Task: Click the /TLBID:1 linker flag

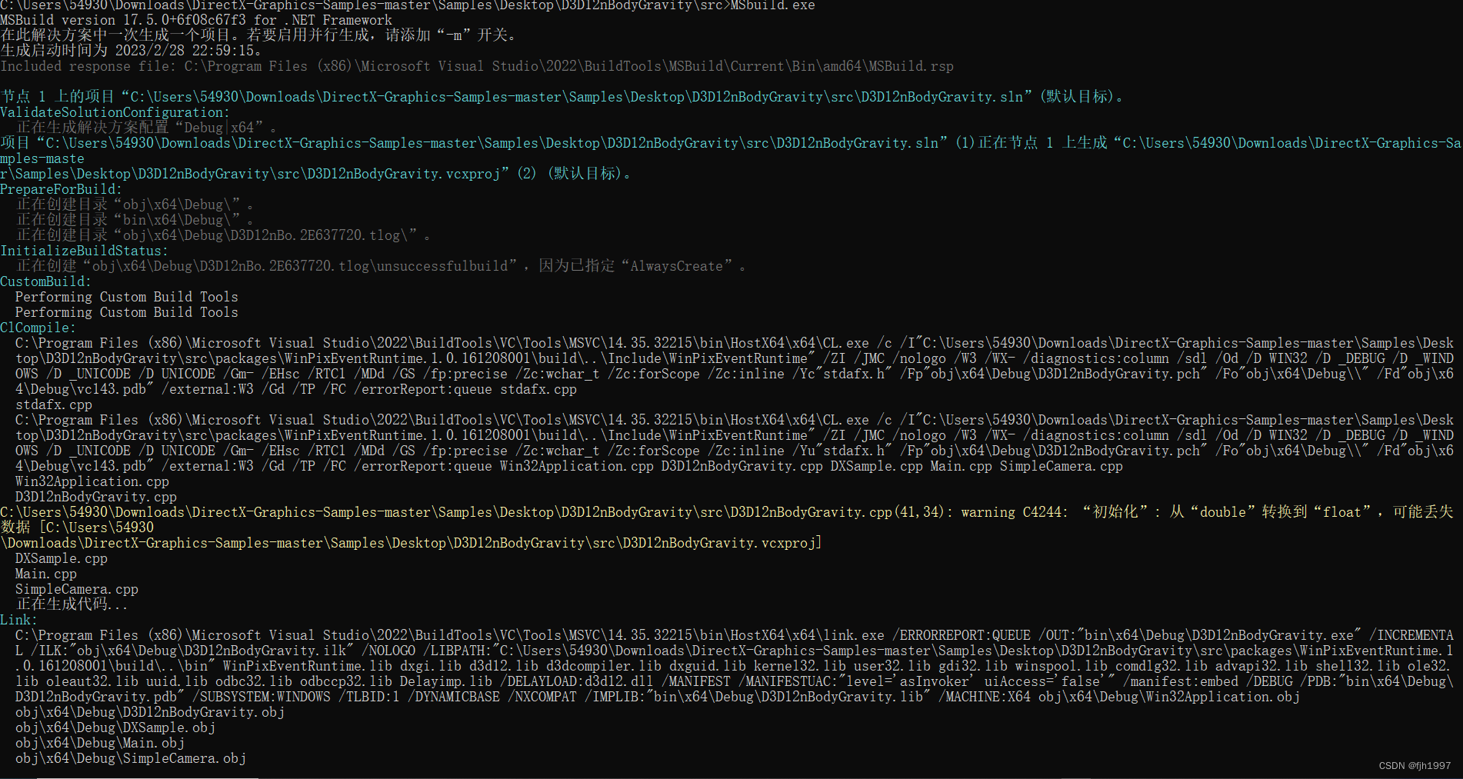Action: 369,697
